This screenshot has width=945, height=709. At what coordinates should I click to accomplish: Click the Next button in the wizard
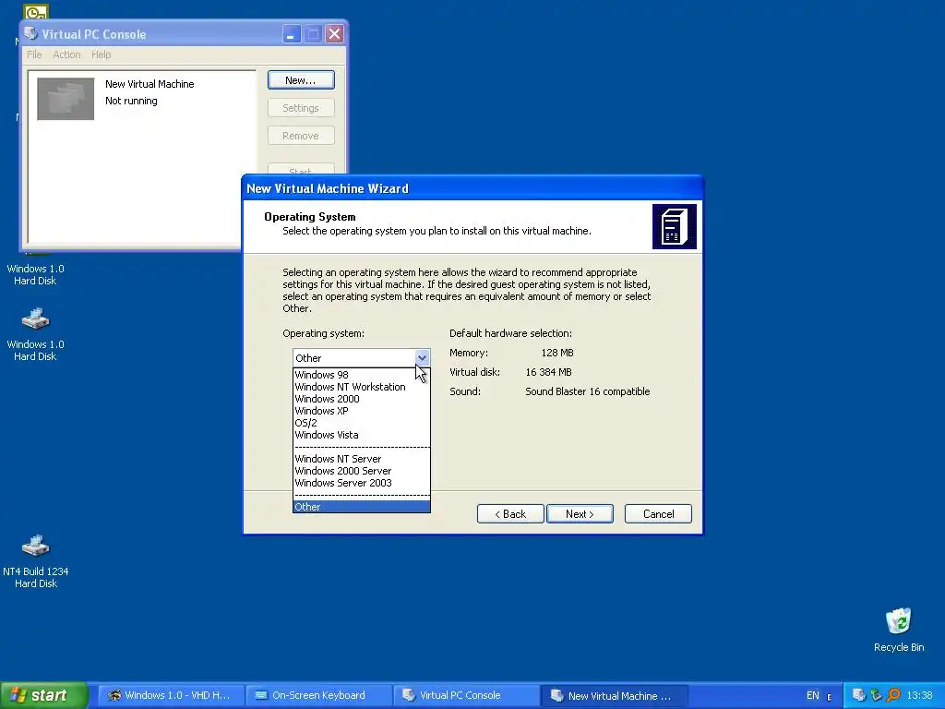[x=580, y=513]
